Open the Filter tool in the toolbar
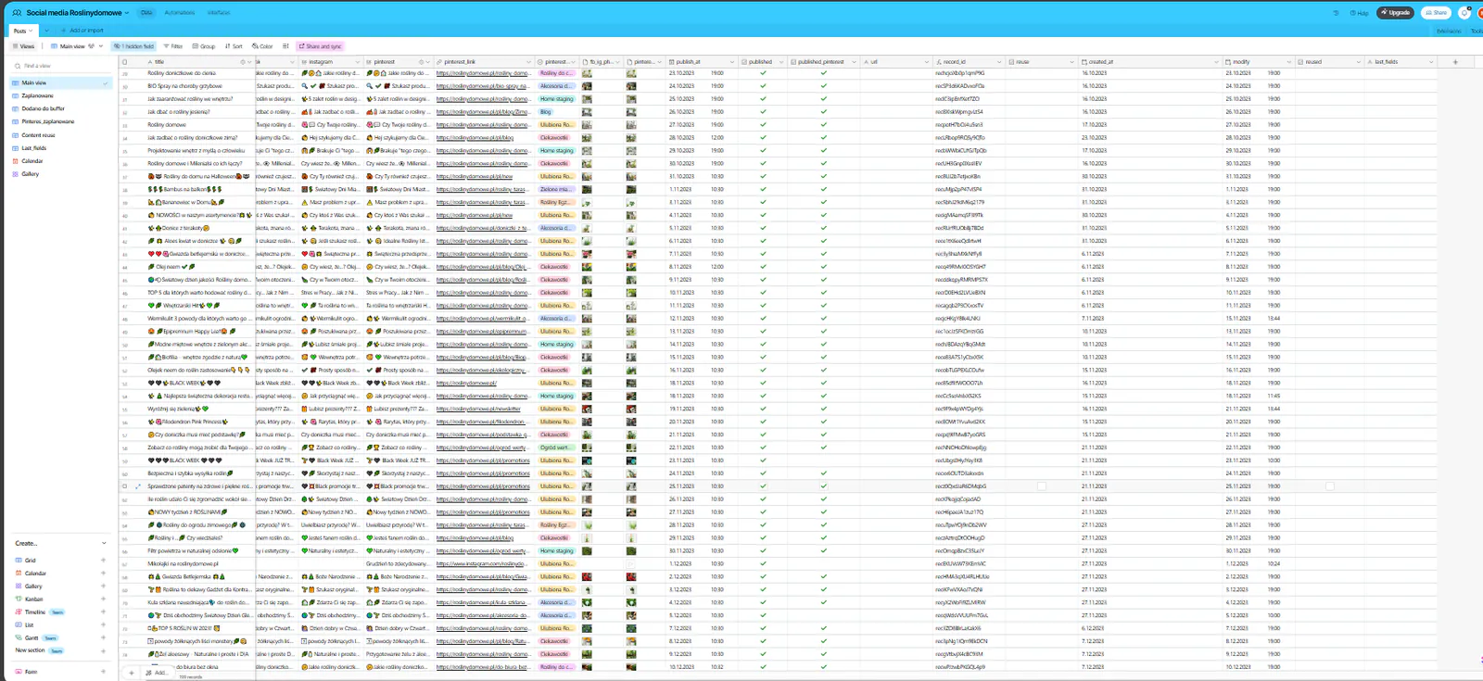This screenshot has height=681, width=1483. pos(173,46)
